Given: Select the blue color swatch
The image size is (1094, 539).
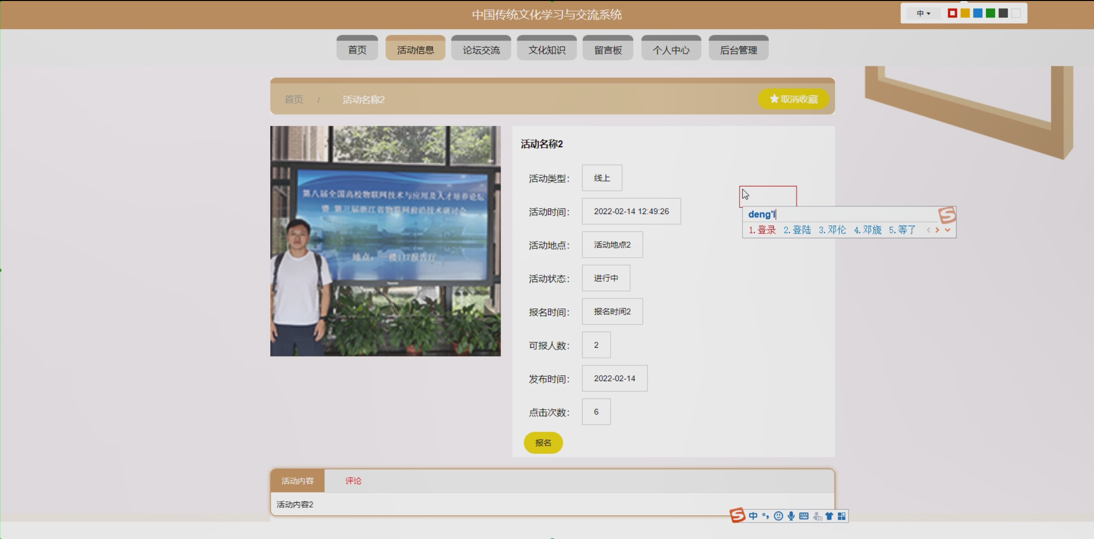Looking at the screenshot, I should coord(978,14).
